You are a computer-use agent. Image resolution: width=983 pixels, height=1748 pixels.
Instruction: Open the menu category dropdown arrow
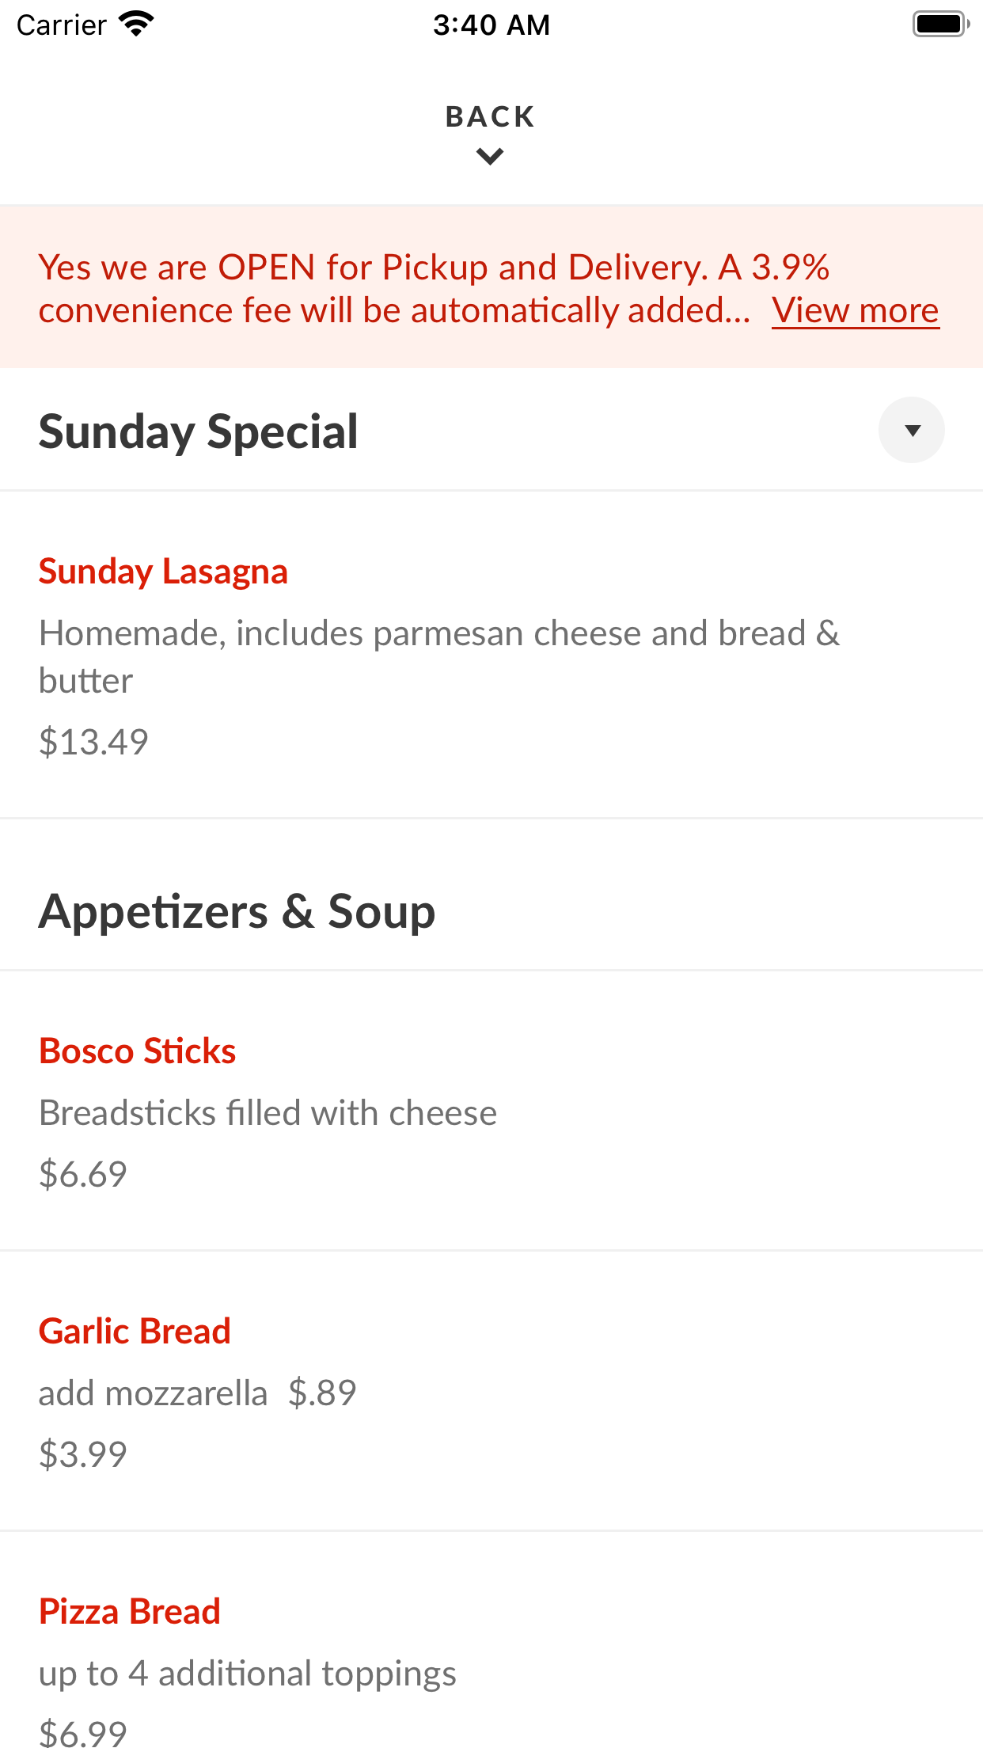[912, 430]
